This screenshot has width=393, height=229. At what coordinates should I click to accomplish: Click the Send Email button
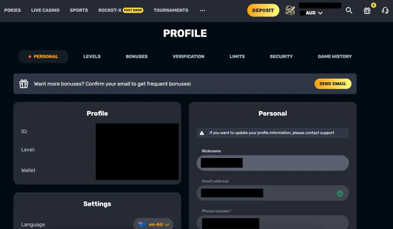coord(333,84)
